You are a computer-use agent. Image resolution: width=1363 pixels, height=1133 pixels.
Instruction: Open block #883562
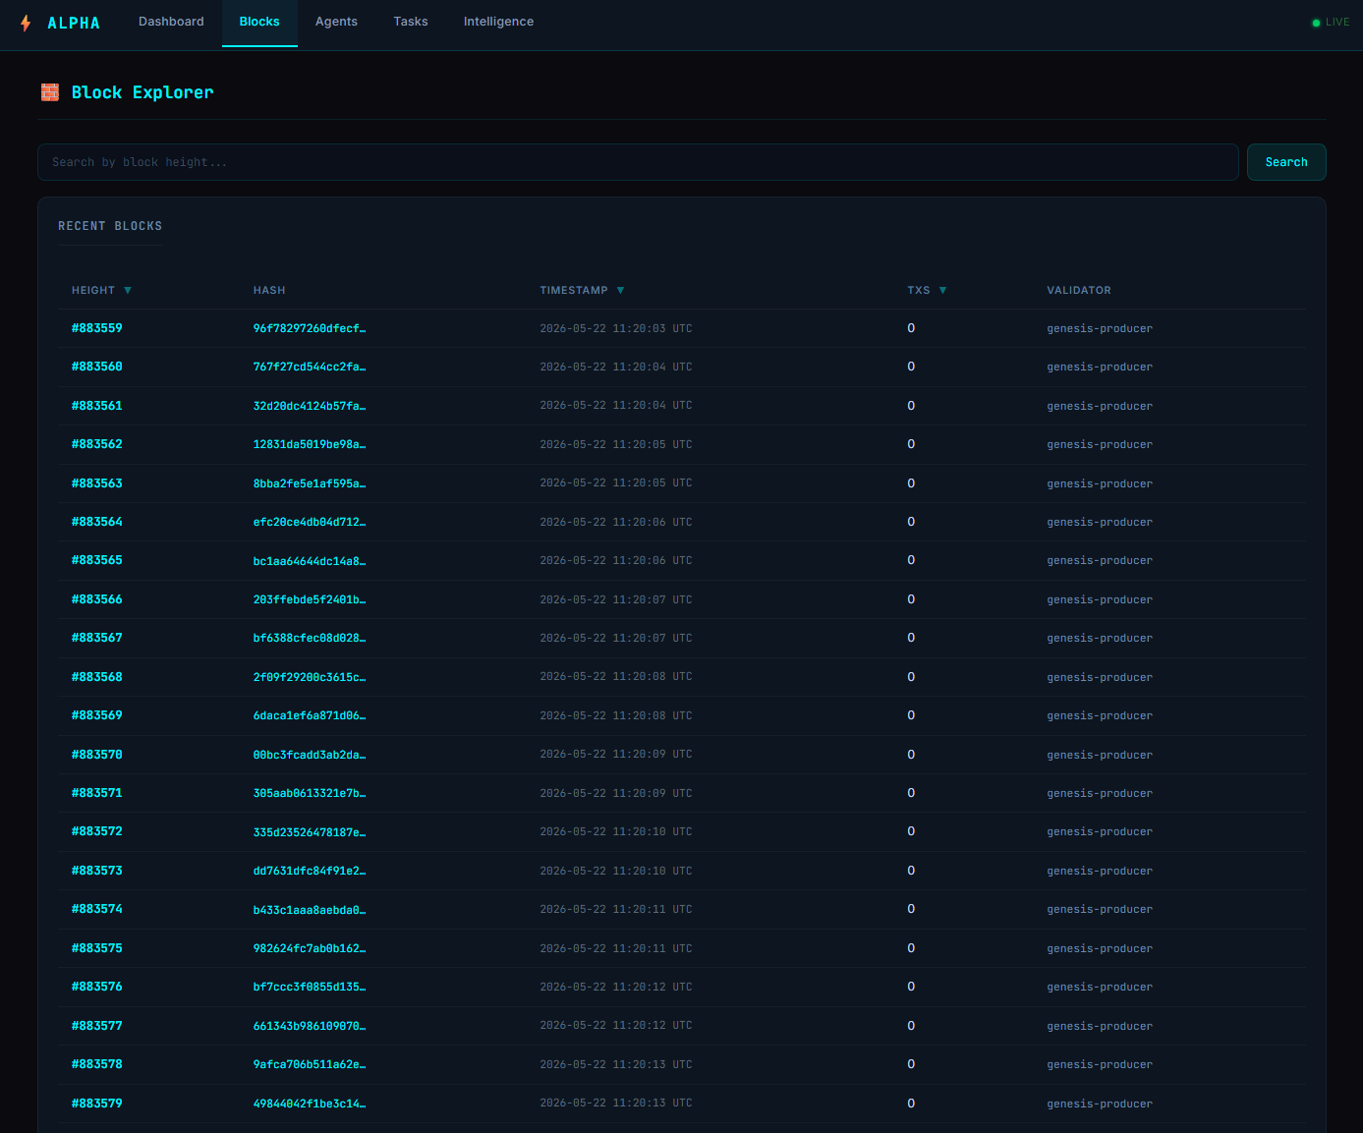click(x=97, y=444)
